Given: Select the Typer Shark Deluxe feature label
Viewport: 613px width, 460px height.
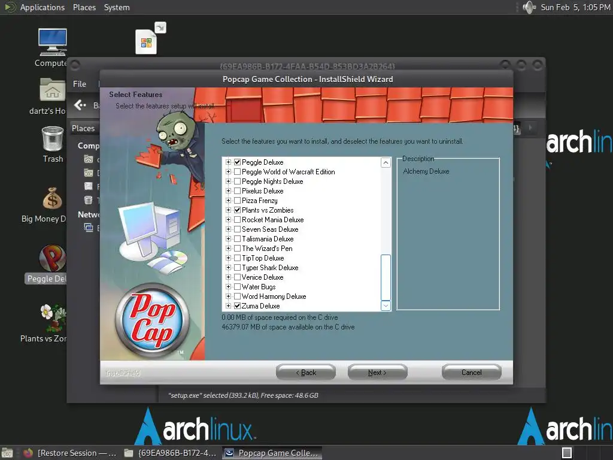Looking at the screenshot, I should pos(270,268).
